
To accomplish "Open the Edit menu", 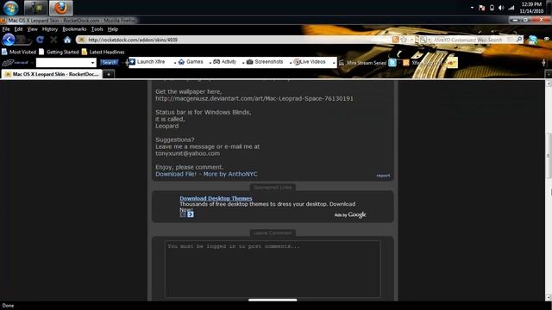I will point(18,29).
